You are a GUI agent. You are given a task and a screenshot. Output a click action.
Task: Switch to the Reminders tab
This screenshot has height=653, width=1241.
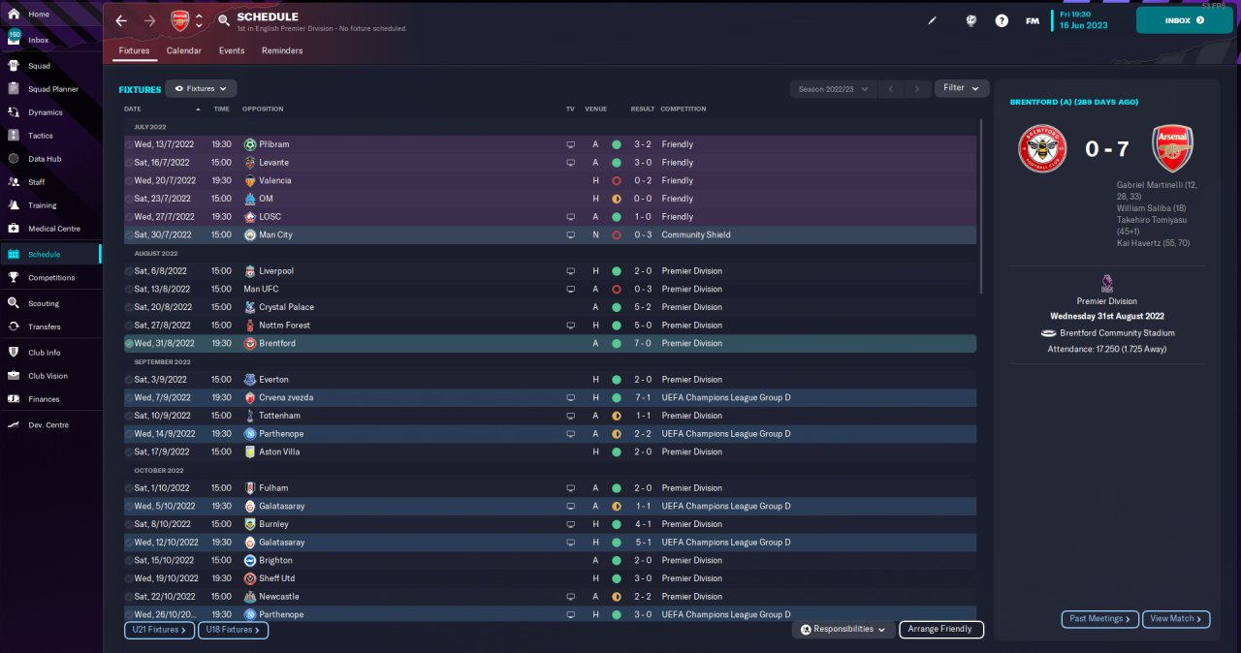282,50
